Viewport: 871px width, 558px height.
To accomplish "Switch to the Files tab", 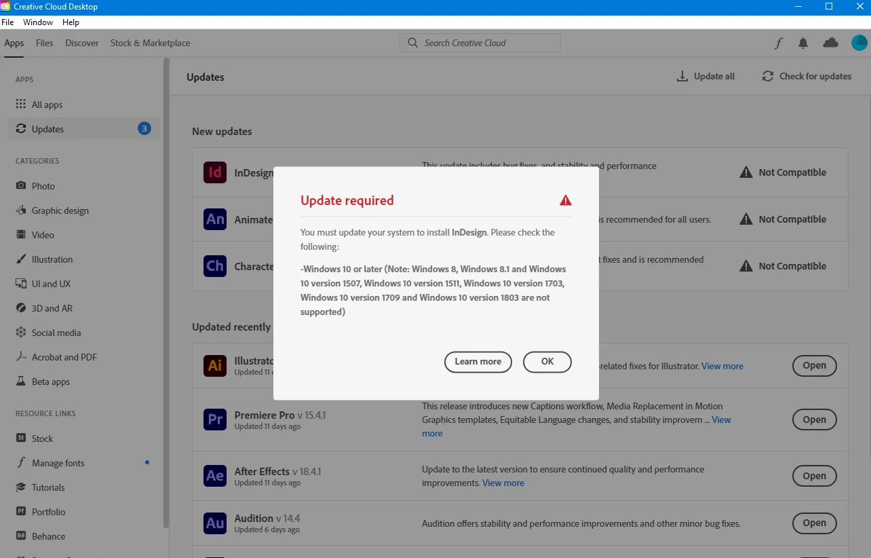I will coord(45,43).
